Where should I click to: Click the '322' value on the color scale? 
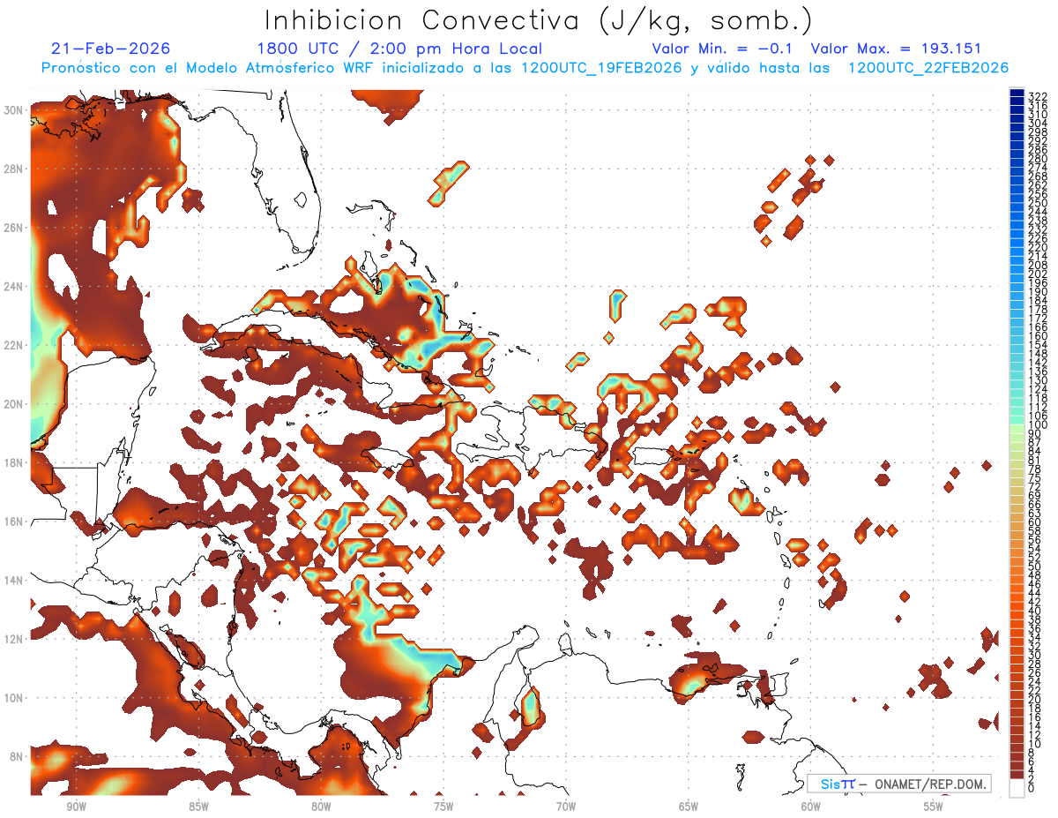click(1037, 96)
